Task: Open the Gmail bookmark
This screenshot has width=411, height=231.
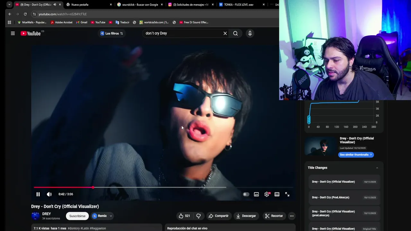Action: (x=82, y=22)
